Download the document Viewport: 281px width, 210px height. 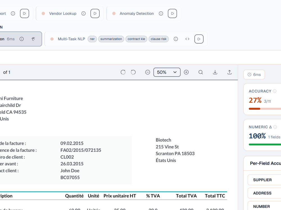click(215, 72)
